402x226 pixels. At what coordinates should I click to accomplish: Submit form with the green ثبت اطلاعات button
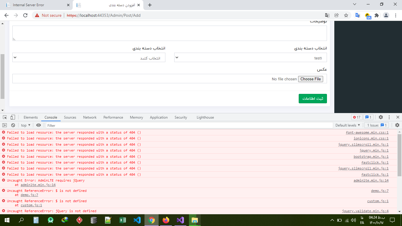click(x=313, y=99)
